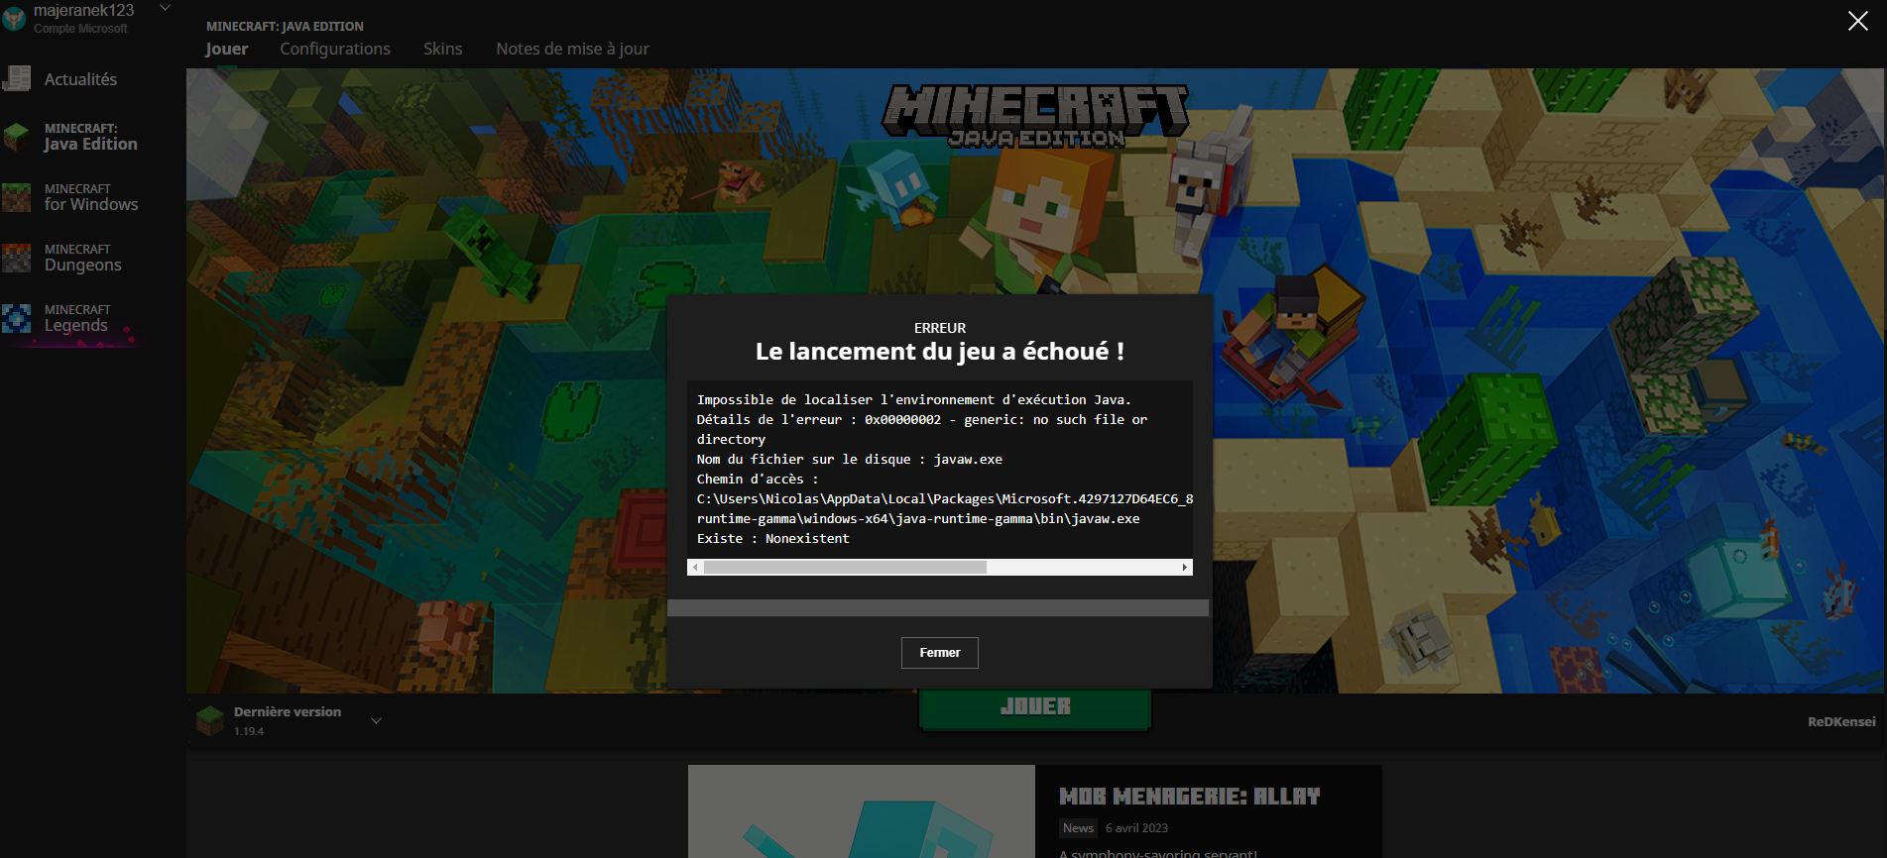
Task: Expand the Dernière version selector chevron
Action: coord(376,720)
